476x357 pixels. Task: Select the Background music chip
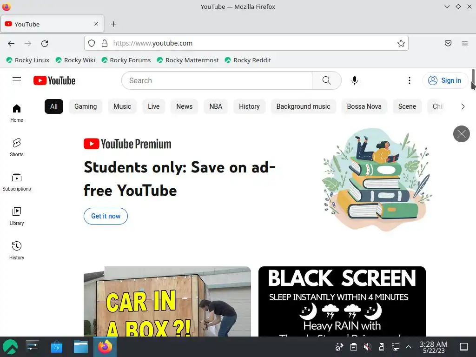pos(303,106)
